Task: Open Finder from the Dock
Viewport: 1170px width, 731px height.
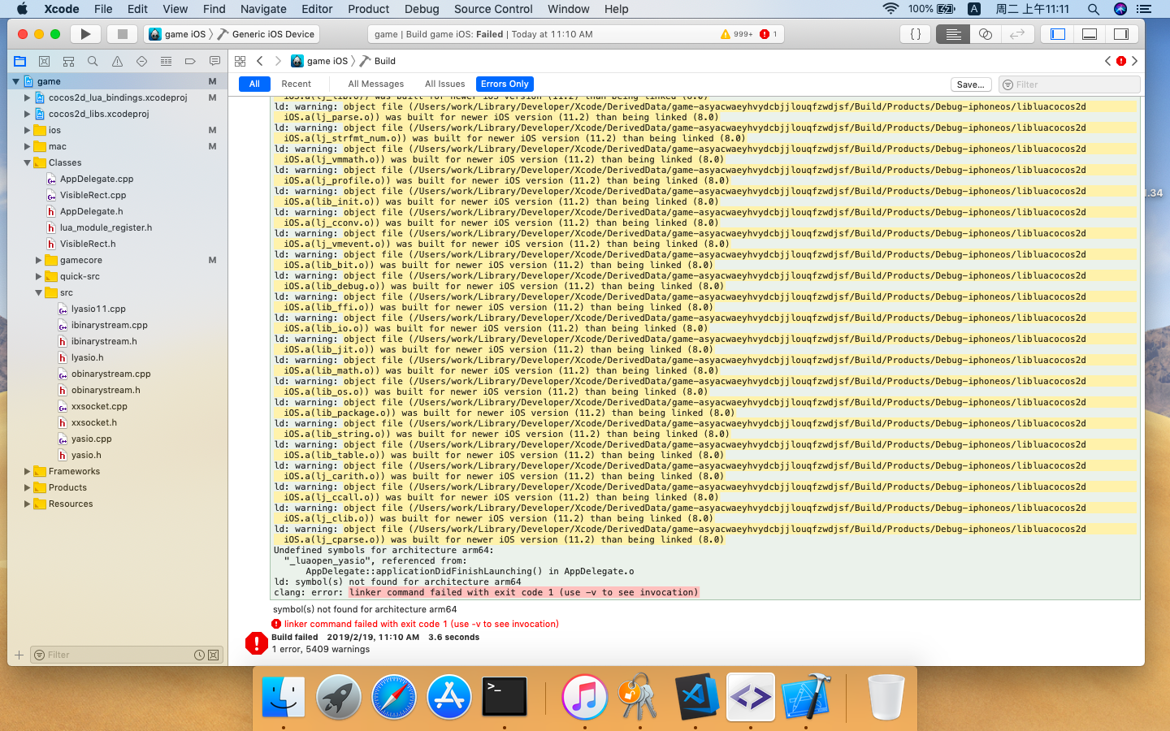Action: 284,697
